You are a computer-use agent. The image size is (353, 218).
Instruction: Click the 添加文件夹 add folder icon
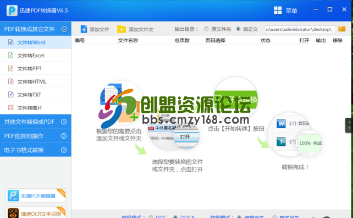coord(122,29)
